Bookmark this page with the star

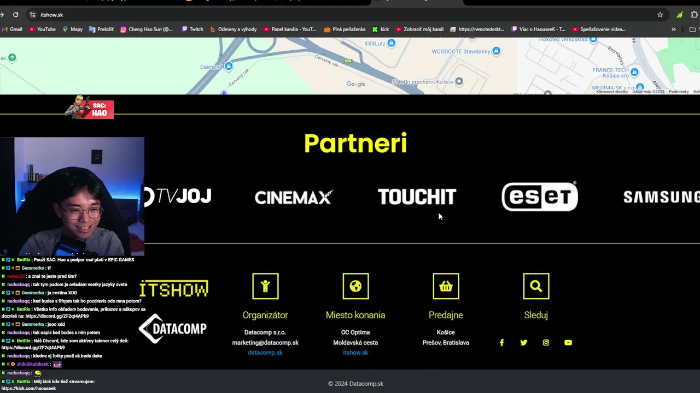click(660, 15)
